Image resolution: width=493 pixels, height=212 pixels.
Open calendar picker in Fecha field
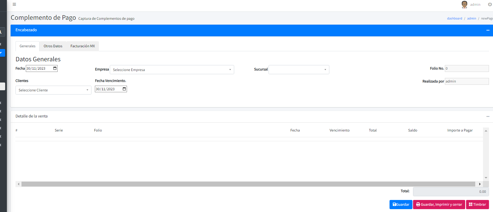tap(55, 68)
